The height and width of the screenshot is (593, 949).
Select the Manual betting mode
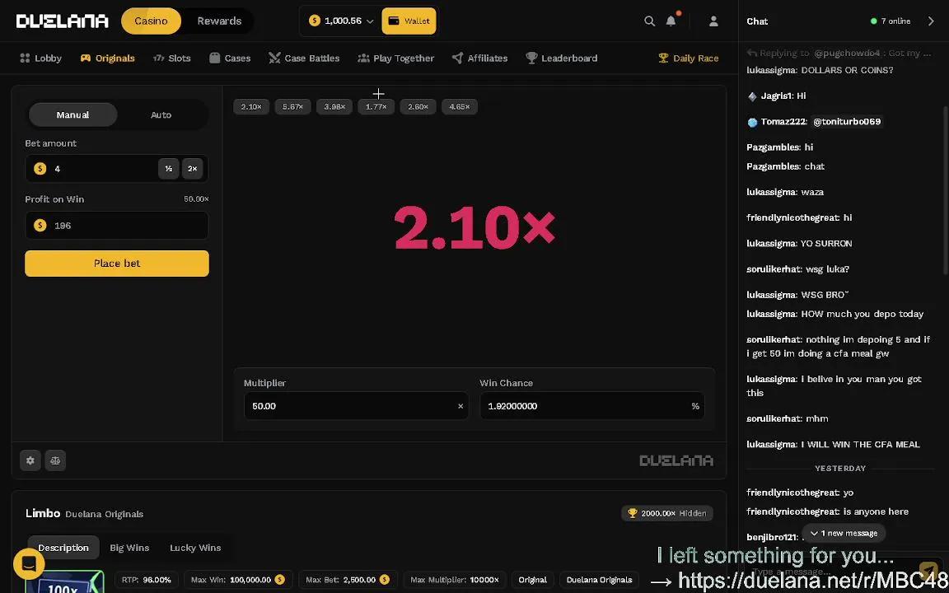coord(72,115)
